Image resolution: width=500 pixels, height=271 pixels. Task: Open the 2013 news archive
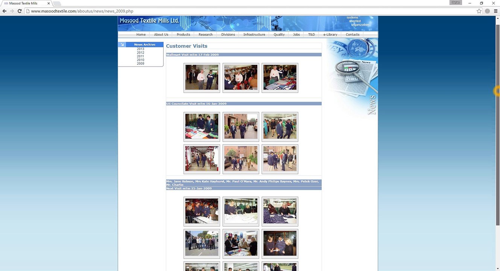tap(141, 49)
